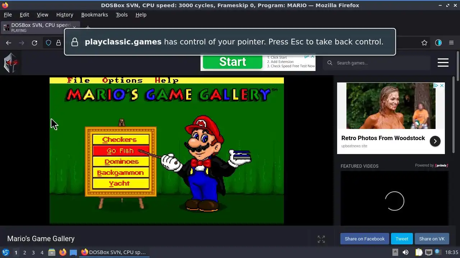Click the ad's round arrow button
The height and width of the screenshot is (258, 460).
435,141
